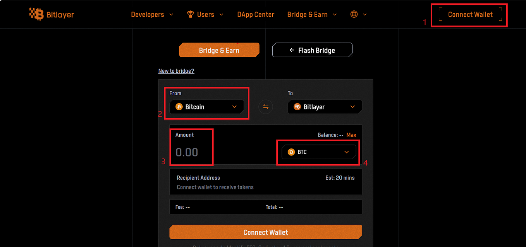
Task: Click the swap direction arrows between From and To
Action: click(x=266, y=106)
